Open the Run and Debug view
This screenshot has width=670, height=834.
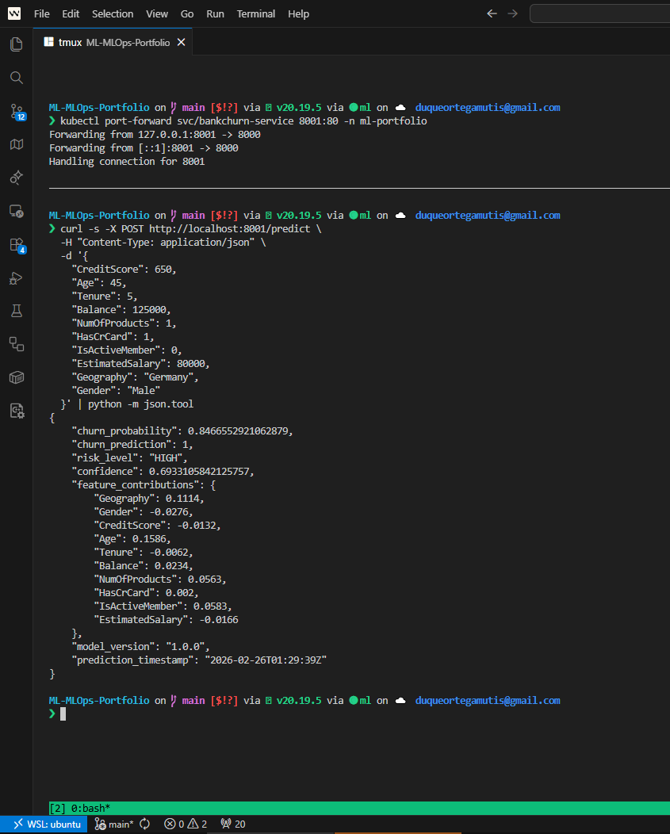[16, 277]
